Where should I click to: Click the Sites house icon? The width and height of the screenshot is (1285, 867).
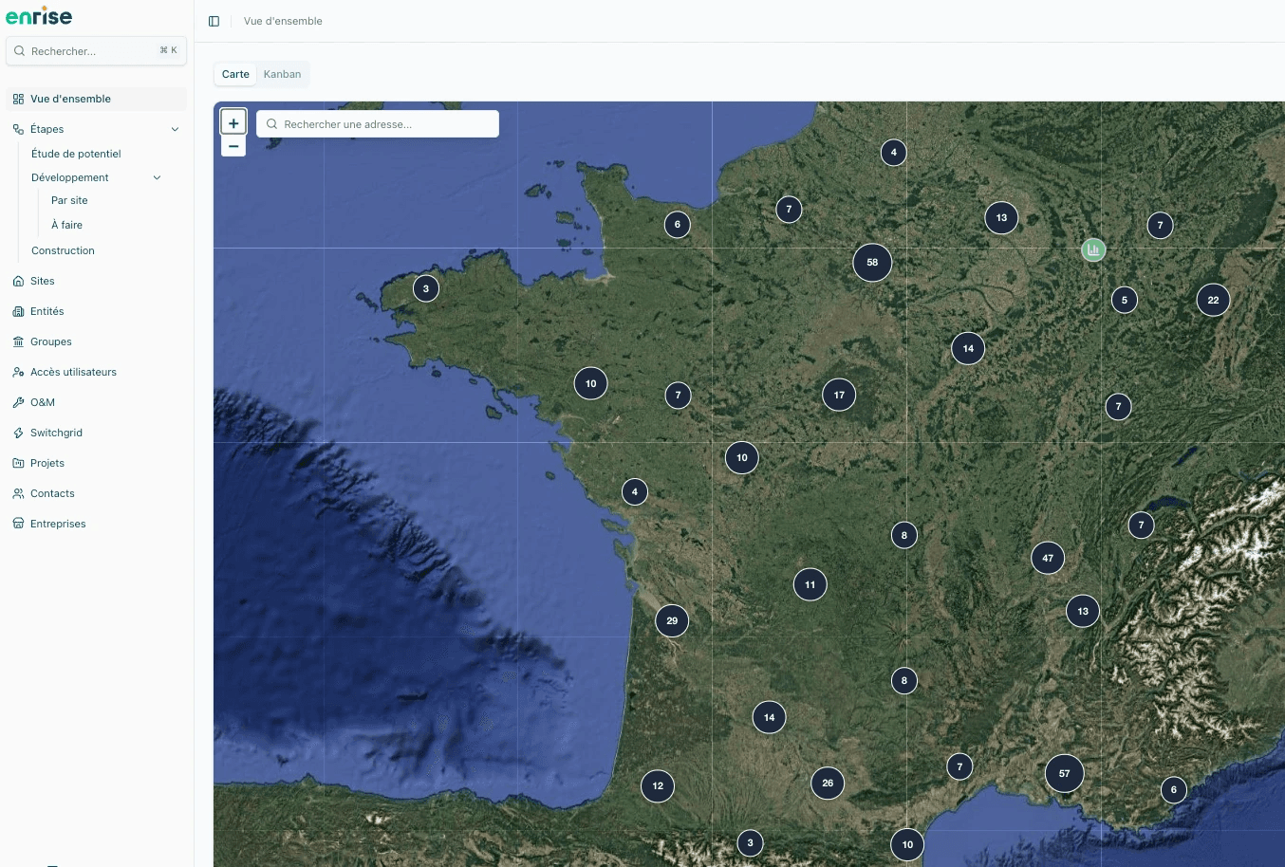click(x=18, y=281)
